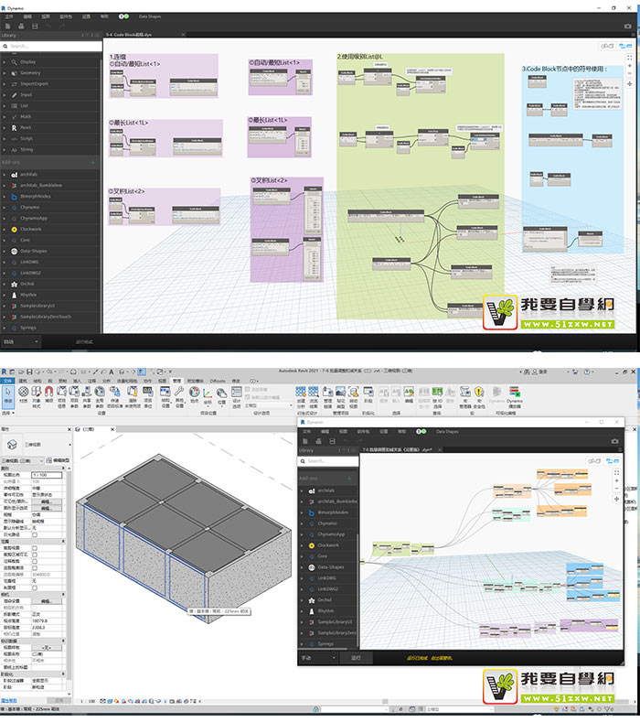Open the DiRoots ribbon tab in Revit
This screenshot has width=640, height=722.
point(218,381)
